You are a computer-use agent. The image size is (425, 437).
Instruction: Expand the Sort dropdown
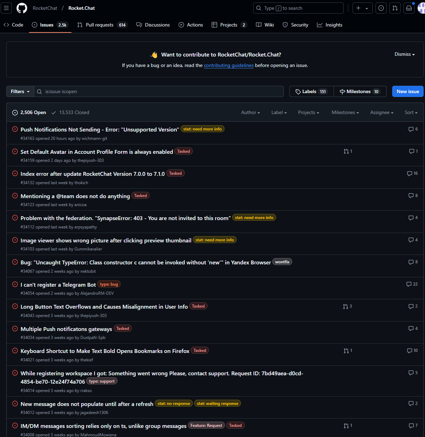coord(411,113)
